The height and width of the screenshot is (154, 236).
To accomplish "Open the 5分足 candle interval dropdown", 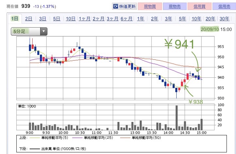I will tap(29, 31).
